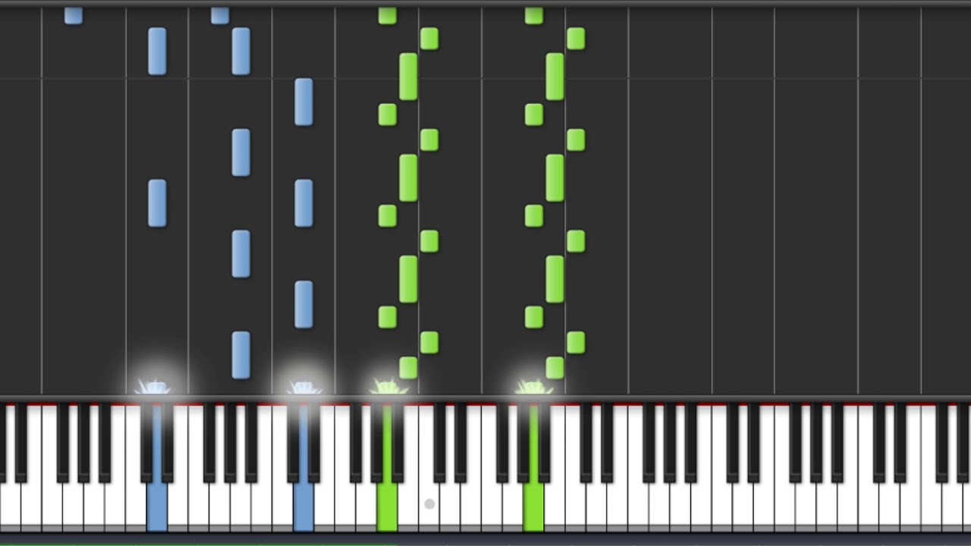Click the glowing spark above rightmost green key
This screenshot has height=546, width=971.
(533, 386)
